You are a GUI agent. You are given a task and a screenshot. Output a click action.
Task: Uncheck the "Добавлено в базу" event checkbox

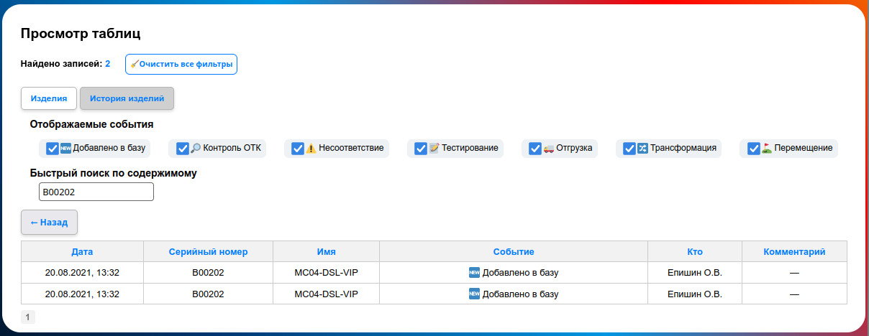pos(52,149)
